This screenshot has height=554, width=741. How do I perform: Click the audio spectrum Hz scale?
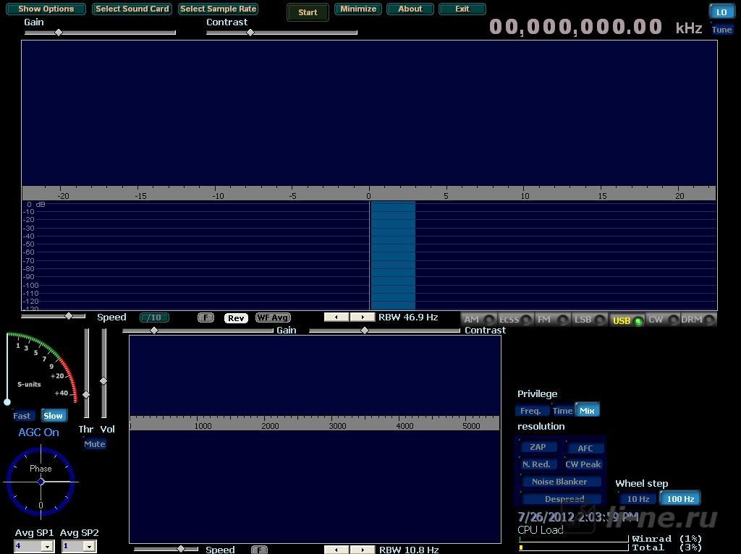click(x=314, y=423)
